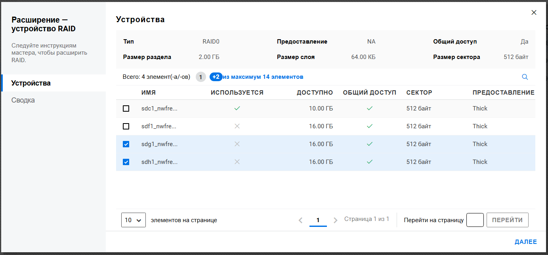
Task: Click the +2 selected items badge
Action: tap(216, 77)
